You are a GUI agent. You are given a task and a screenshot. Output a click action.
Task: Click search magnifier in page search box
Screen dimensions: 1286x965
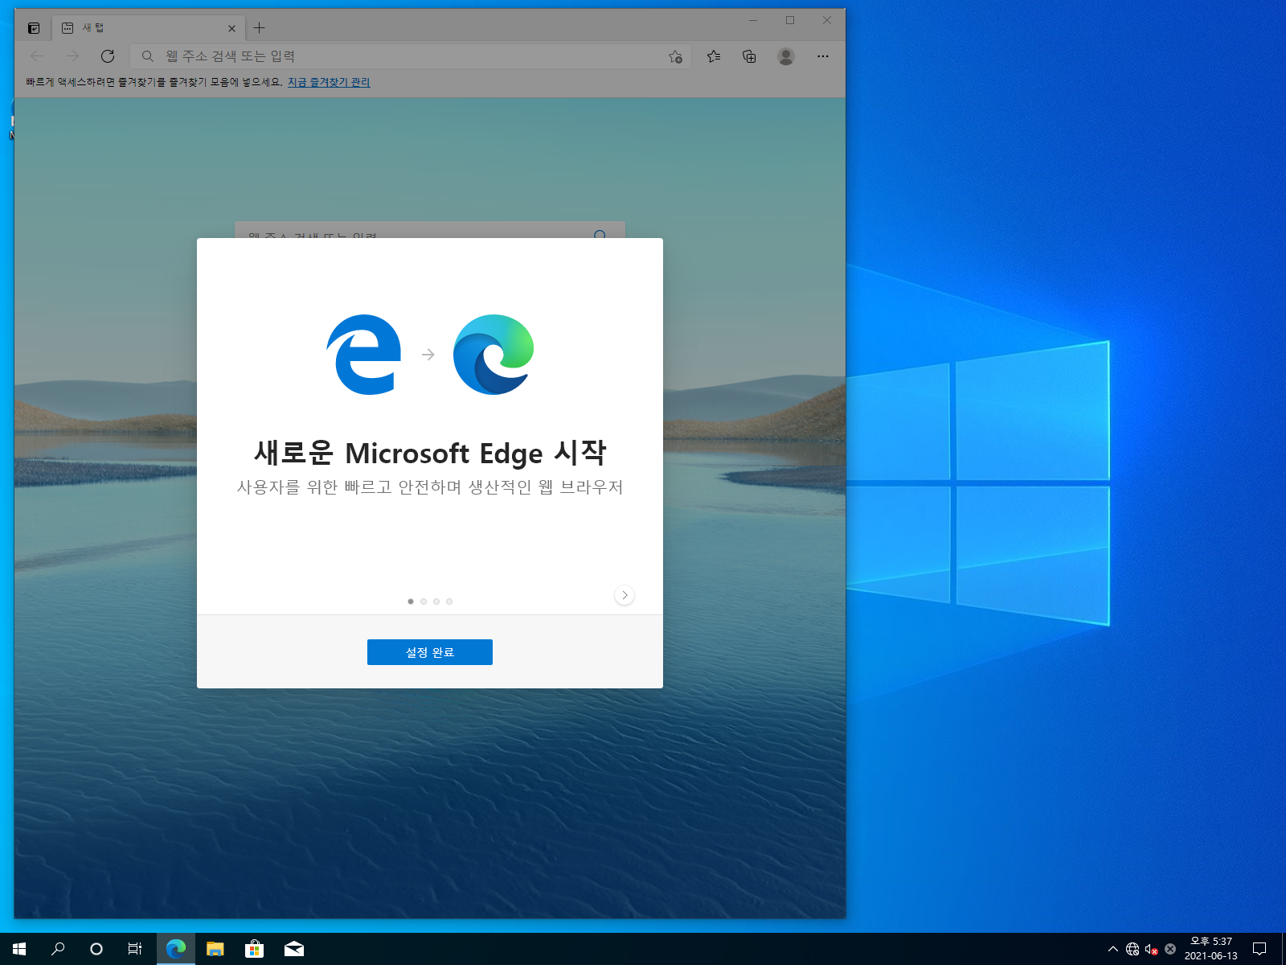tap(600, 234)
